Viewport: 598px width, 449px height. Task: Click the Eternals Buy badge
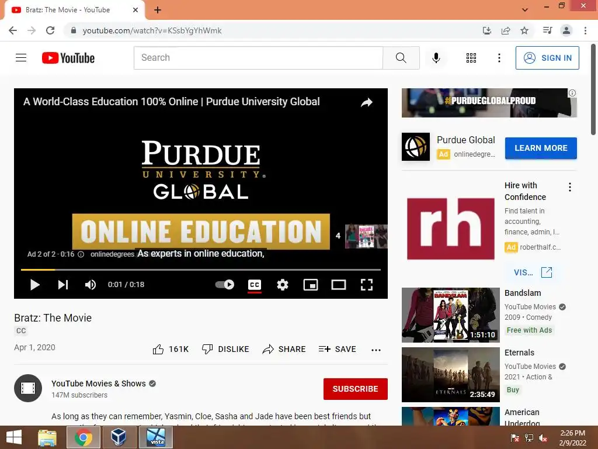pos(513,389)
